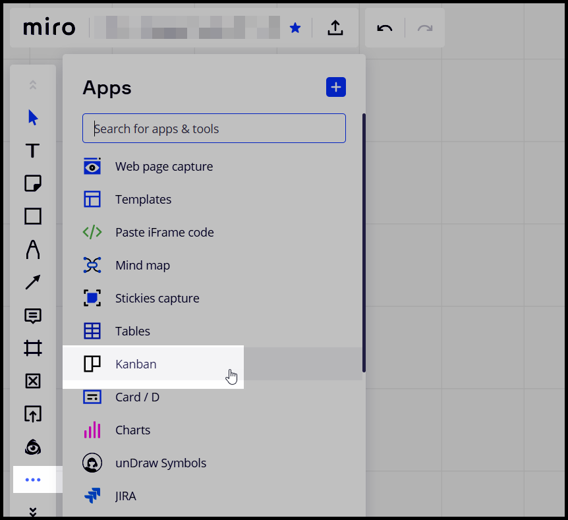The width and height of the screenshot is (568, 520).
Task: Select the Connection line arrow tool
Action: tap(33, 282)
